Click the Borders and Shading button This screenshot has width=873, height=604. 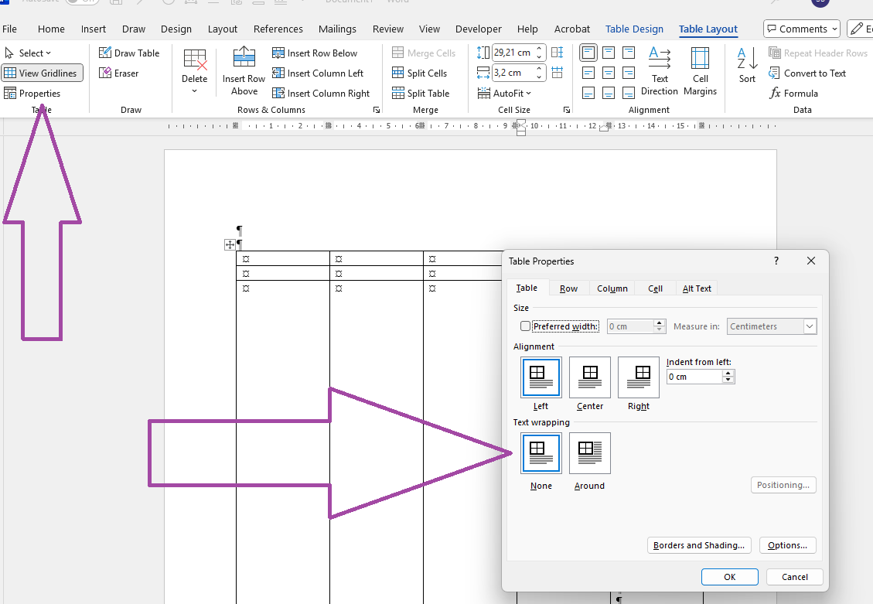(x=699, y=545)
